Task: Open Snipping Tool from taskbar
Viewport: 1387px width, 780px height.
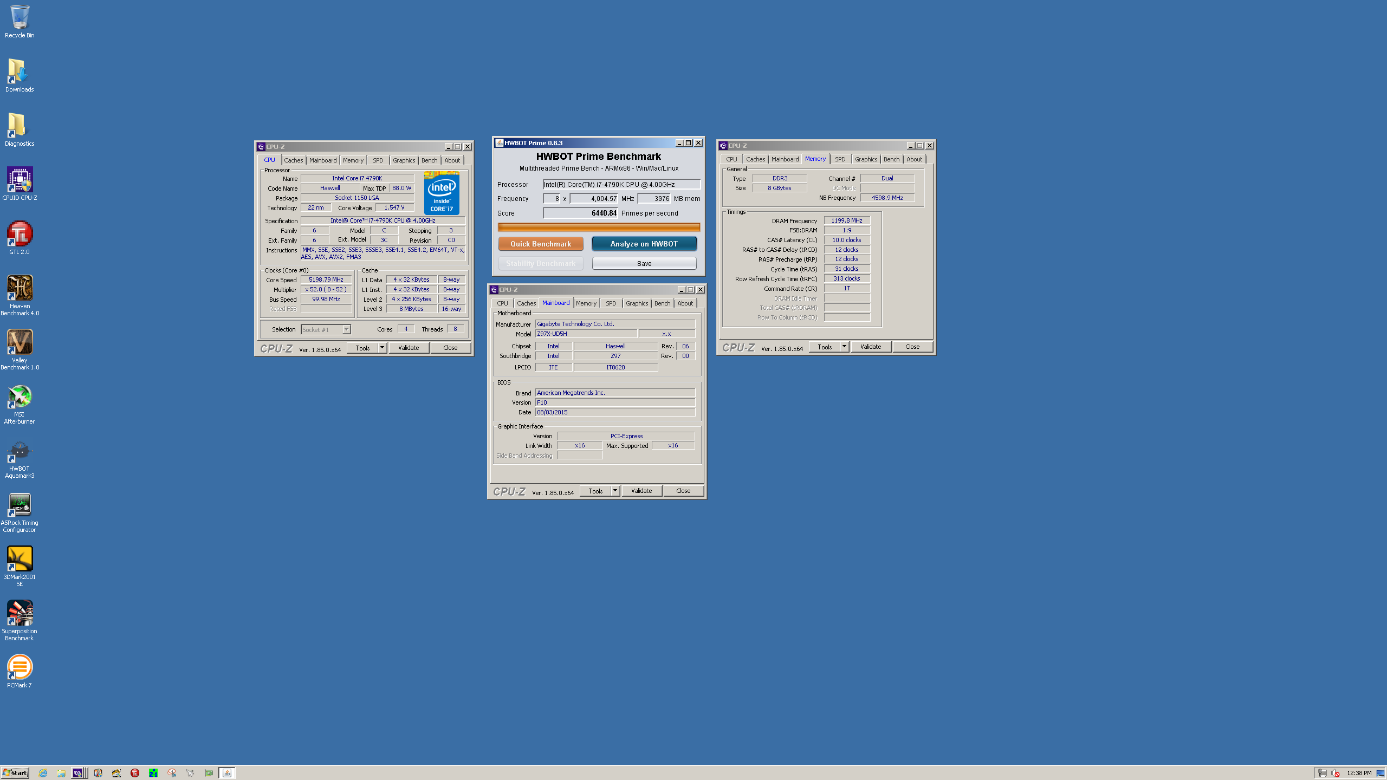Action: [x=172, y=773]
